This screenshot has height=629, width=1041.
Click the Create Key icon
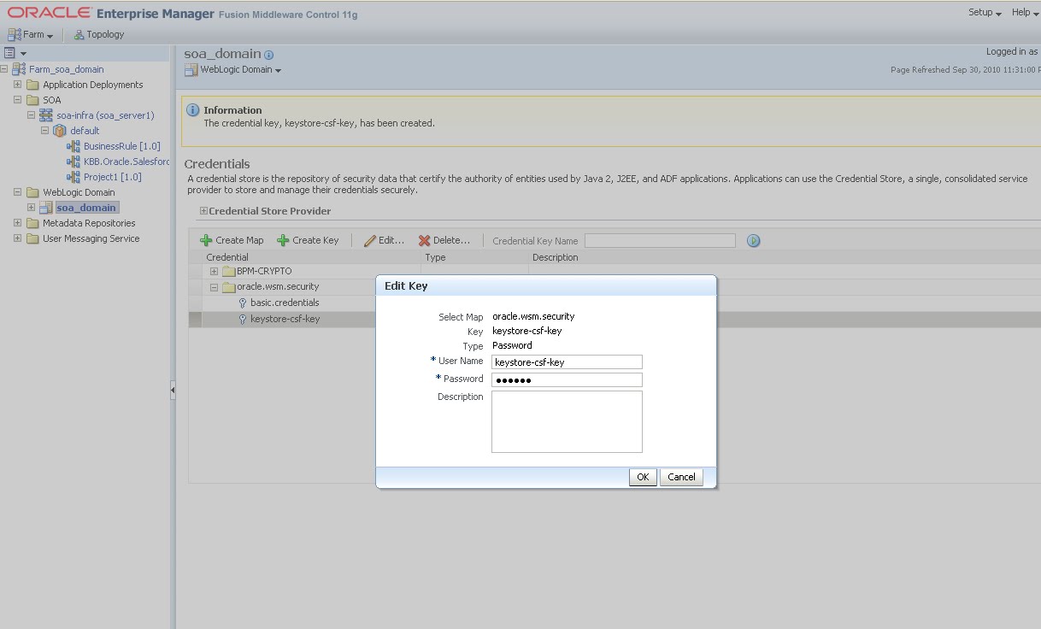click(x=285, y=240)
